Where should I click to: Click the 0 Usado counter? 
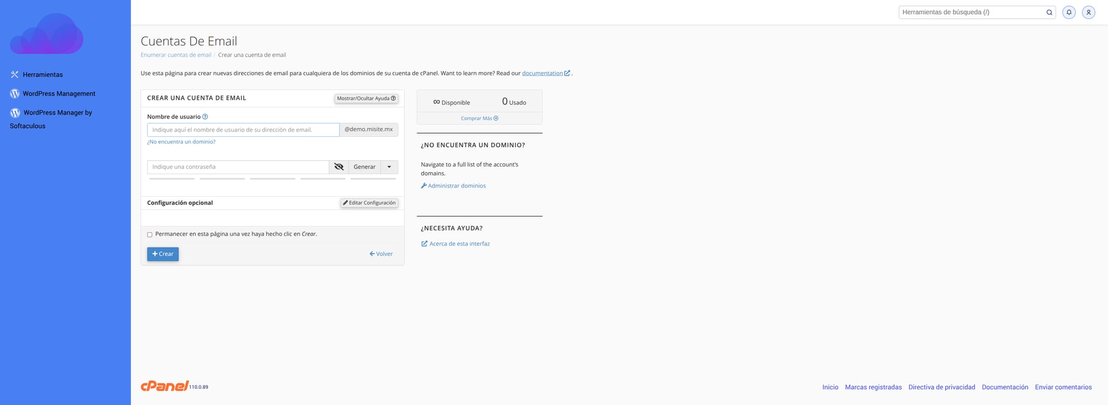point(514,101)
